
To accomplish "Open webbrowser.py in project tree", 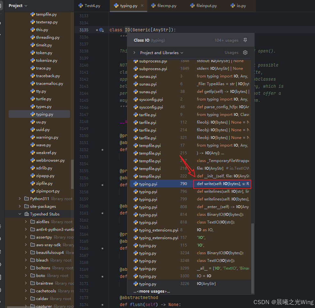I will tap(48, 160).
